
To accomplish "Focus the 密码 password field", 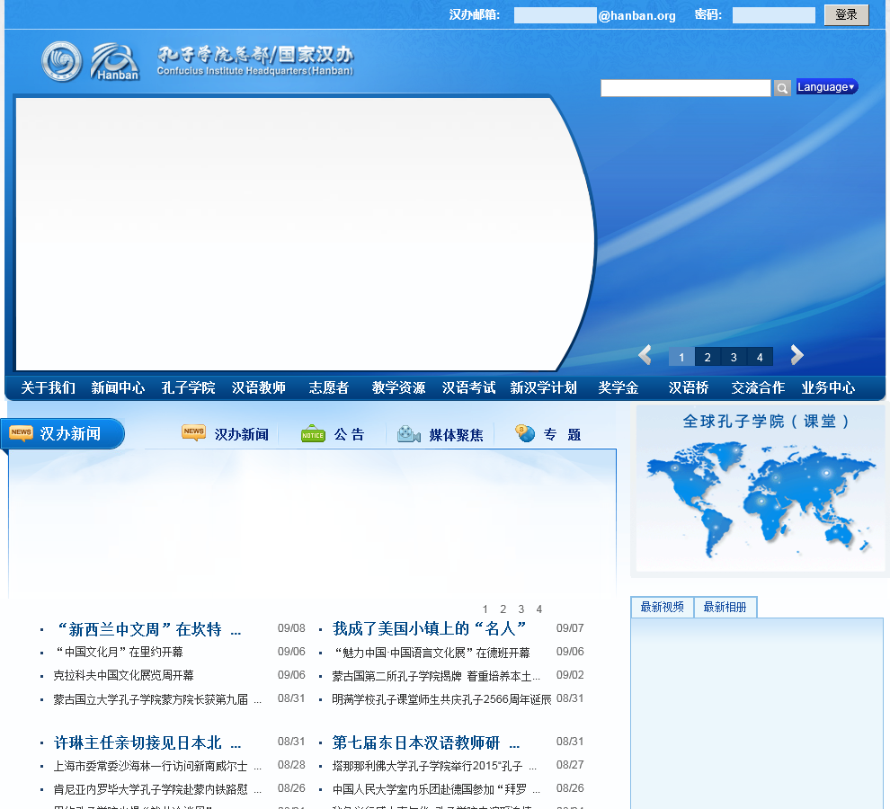I will pyautogui.click(x=774, y=15).
